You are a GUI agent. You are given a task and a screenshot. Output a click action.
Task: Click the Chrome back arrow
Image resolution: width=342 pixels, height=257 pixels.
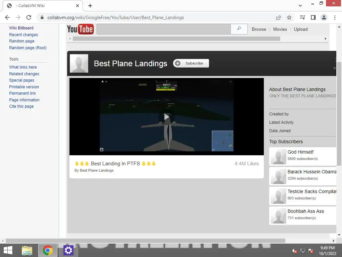click(x=7, y=17)
